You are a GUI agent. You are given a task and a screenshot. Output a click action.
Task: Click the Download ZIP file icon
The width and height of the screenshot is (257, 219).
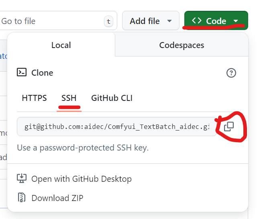coord(21,197)
